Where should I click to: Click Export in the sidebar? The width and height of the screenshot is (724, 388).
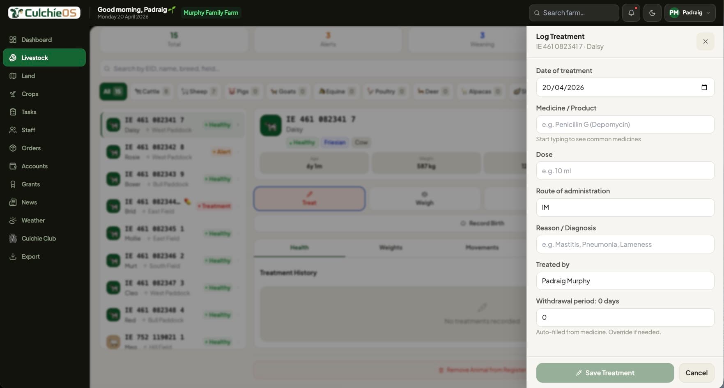pos(30,257)
